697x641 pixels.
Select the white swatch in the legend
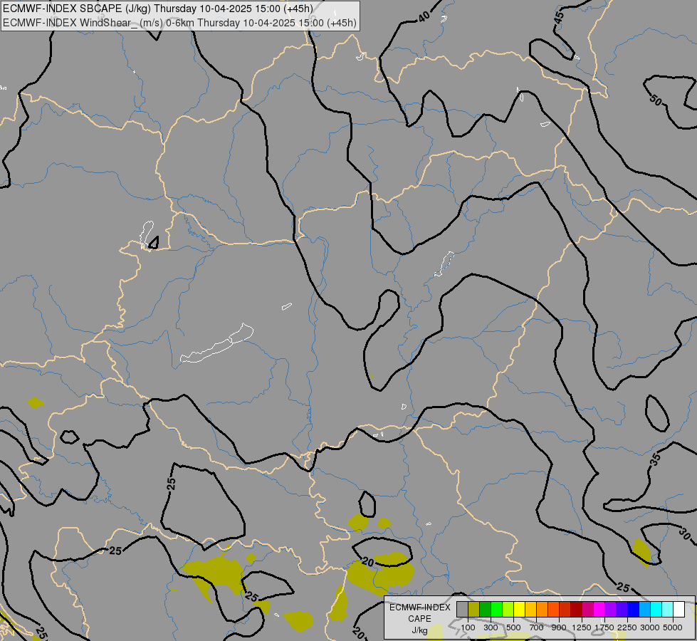(678, 609)
